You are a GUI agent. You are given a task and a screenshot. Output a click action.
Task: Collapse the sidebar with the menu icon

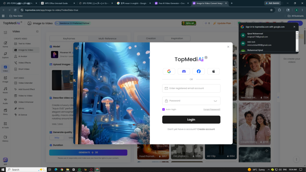pos(5,32)
